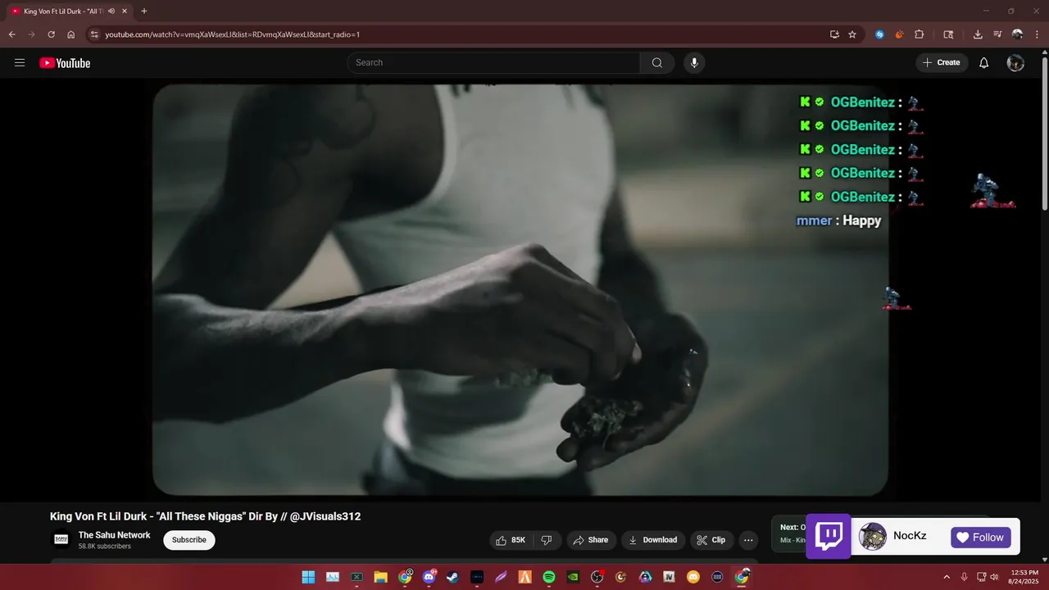Open more actions three-dot menu under video
1049x590 pixels.
click(x=748, y=540)
